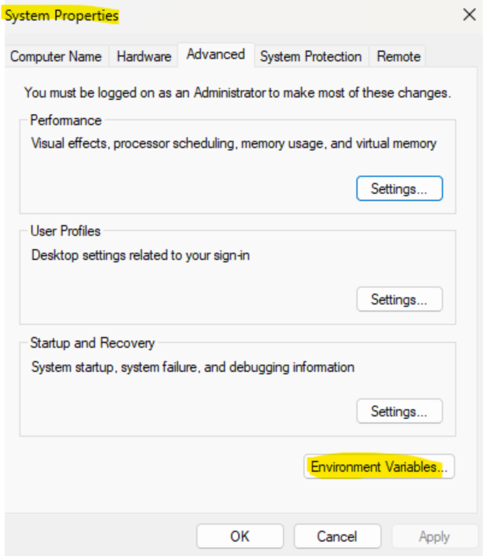
Task: Open User Profiles Settings
Action: 399,300
